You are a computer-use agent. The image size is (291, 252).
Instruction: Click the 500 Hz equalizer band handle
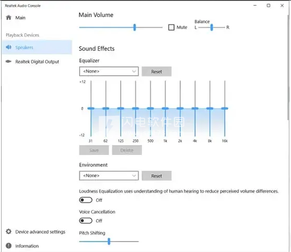150,109
